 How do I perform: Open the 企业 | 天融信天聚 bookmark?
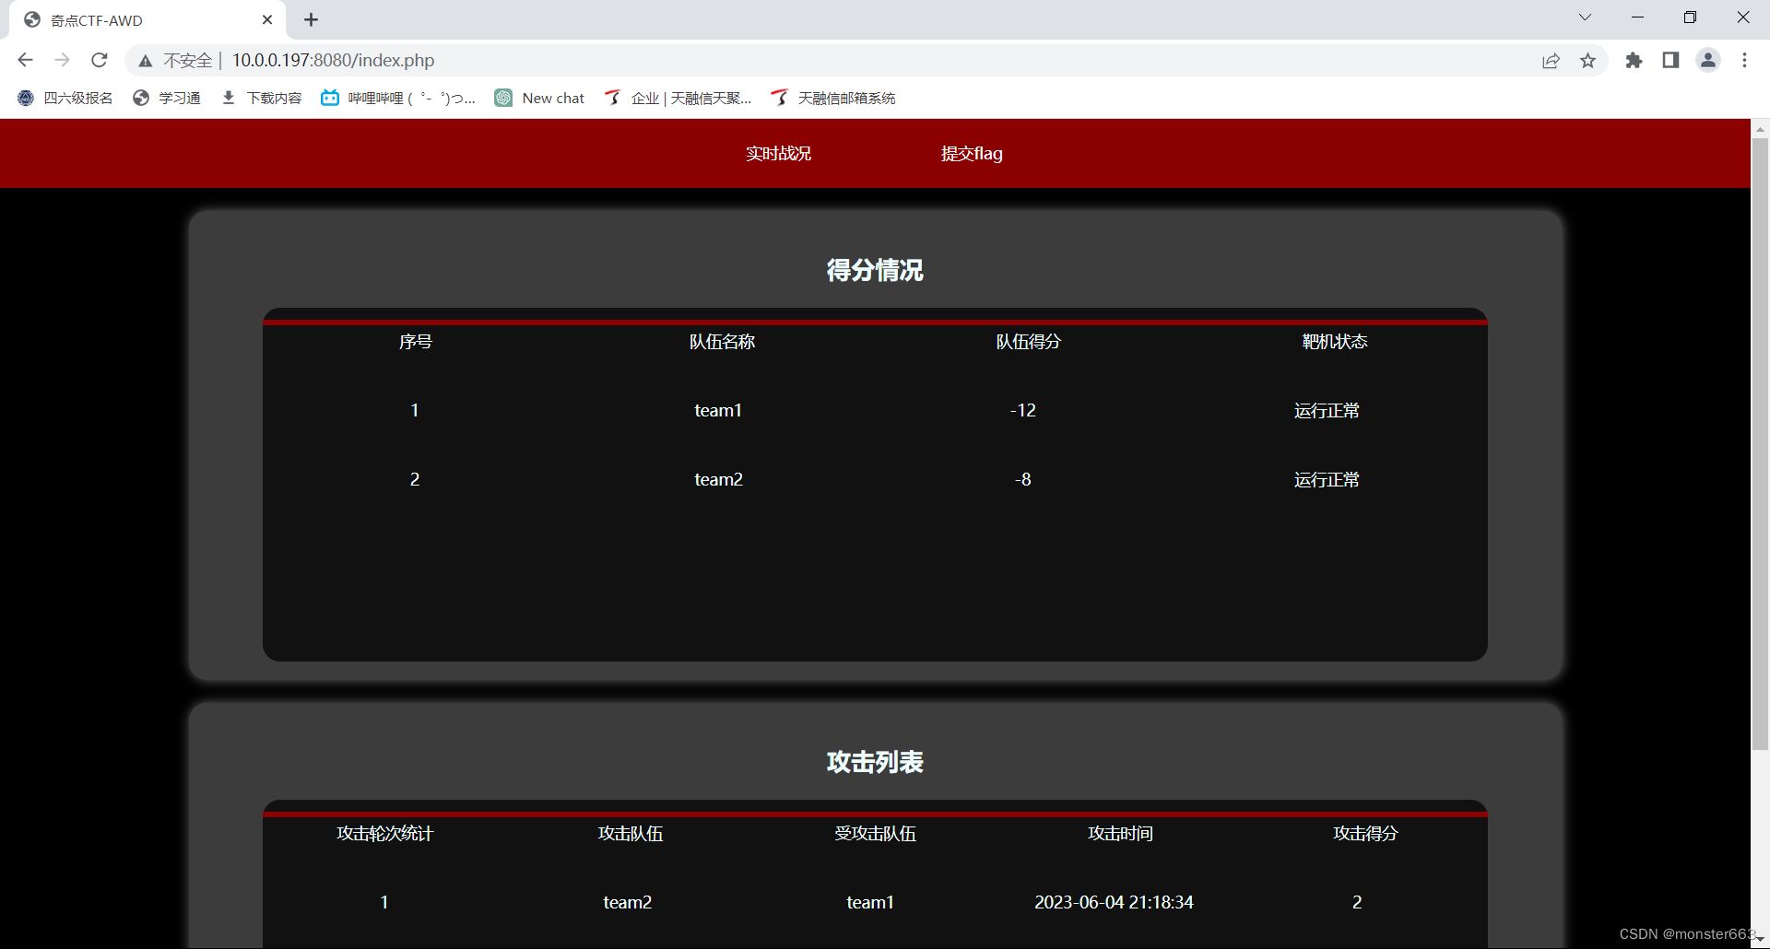(678, 98)
